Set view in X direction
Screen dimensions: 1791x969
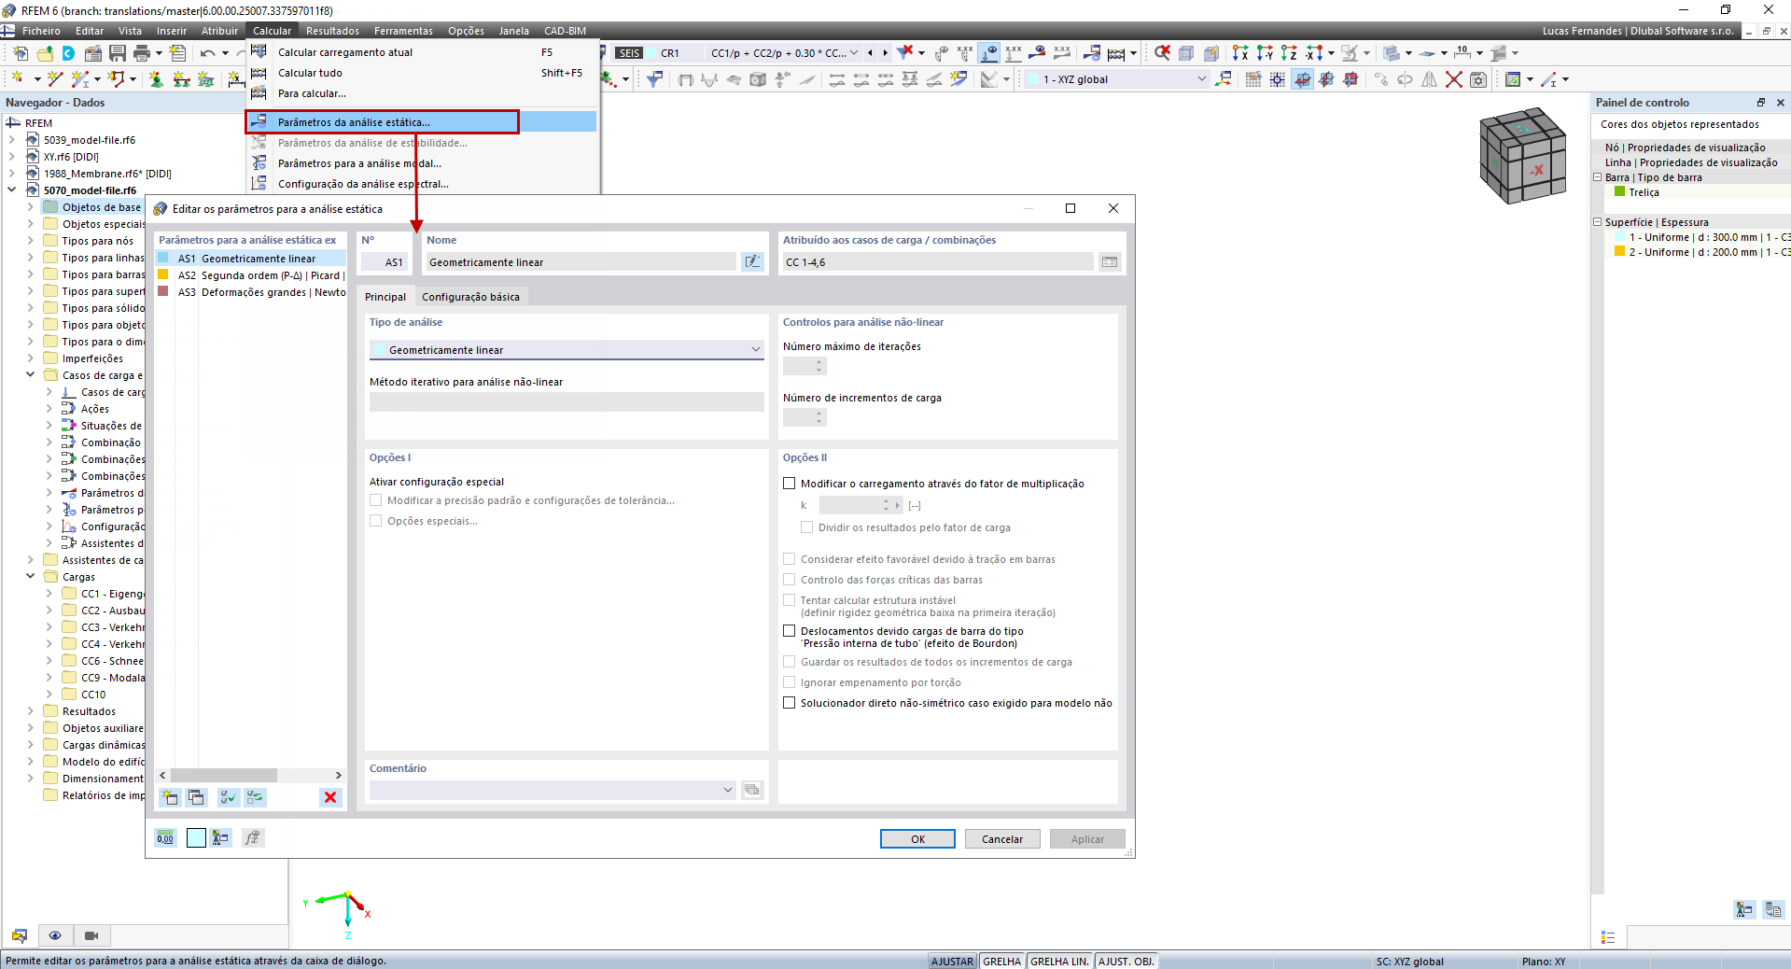[1240, 53]
